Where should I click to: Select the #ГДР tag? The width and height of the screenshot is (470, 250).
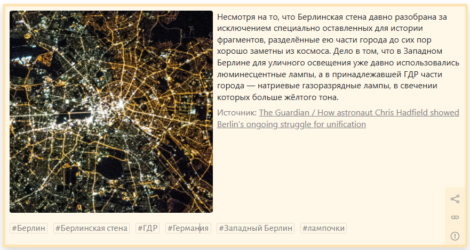[147, 228]
